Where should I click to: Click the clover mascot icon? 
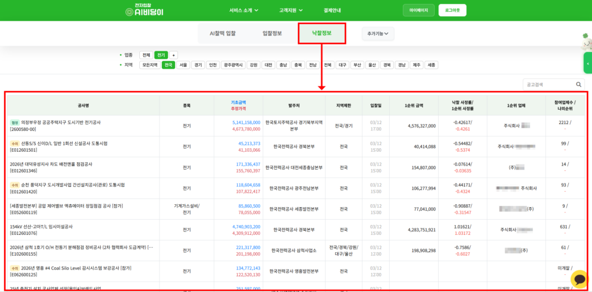587,40
